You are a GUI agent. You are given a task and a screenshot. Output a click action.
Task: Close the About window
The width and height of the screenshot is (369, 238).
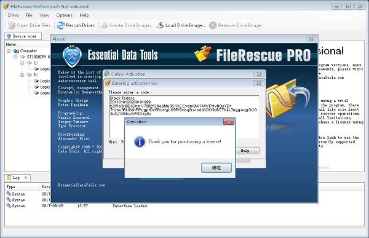pyautogui.click(x=311, y=39)
